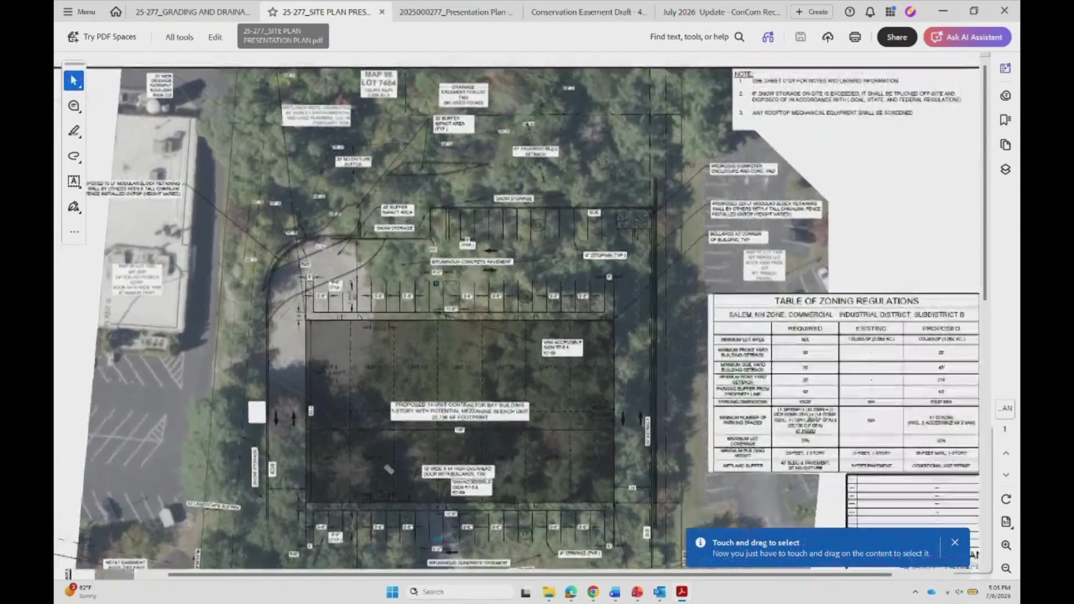Activate the text box select tool
1074x604 pixels.
pyautogui.click(x=74, y=181)
